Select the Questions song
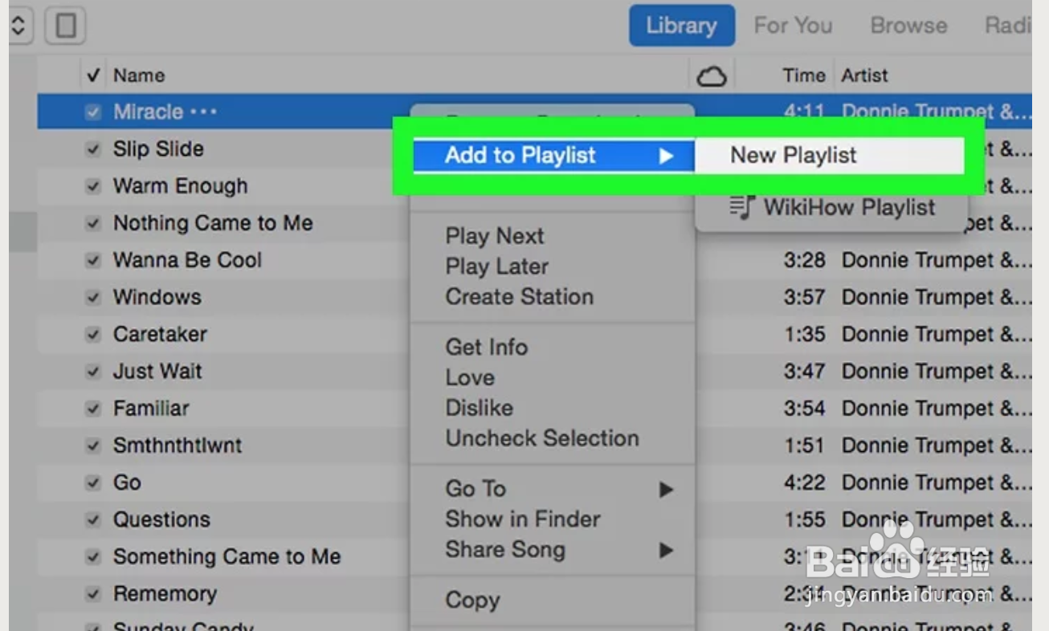 161,519
